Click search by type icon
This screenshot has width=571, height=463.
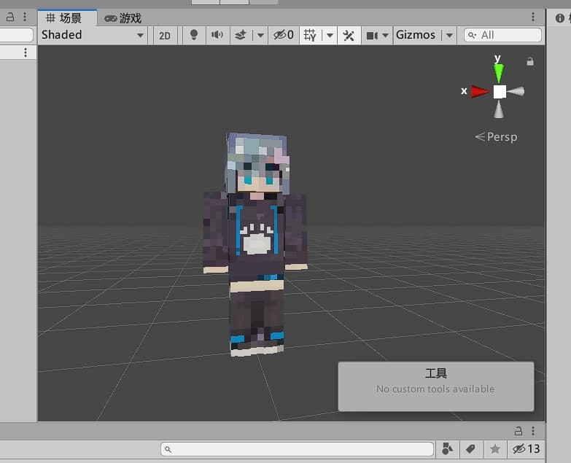pyautogui.click(x=447, y=449)
